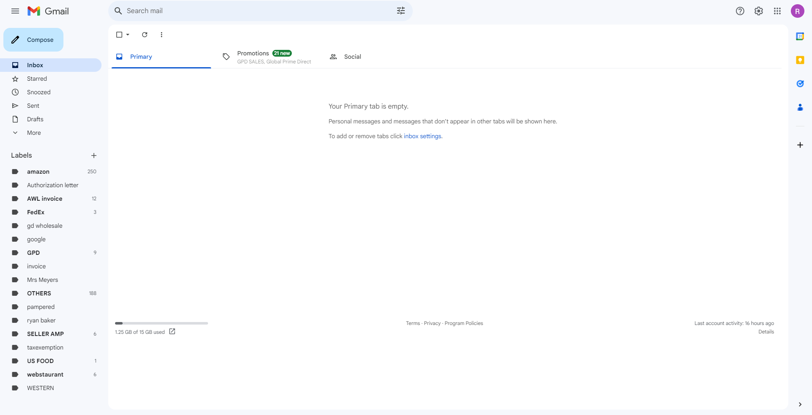Hide the side panel chevron

click(800, 404)
